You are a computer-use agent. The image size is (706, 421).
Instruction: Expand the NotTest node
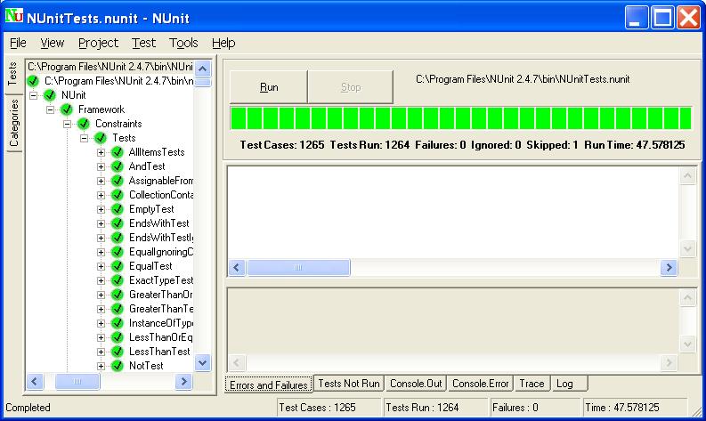point(101,367)
